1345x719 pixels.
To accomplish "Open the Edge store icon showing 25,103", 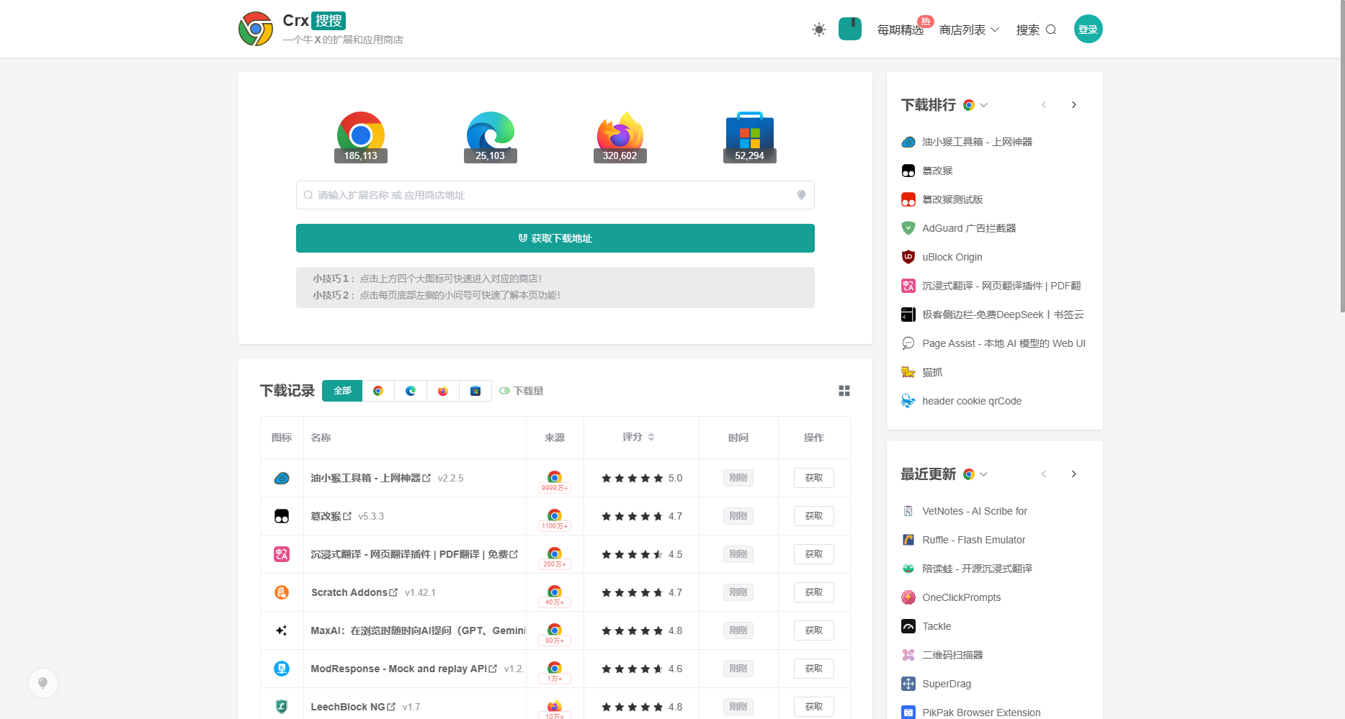I will tap(490, 137).
